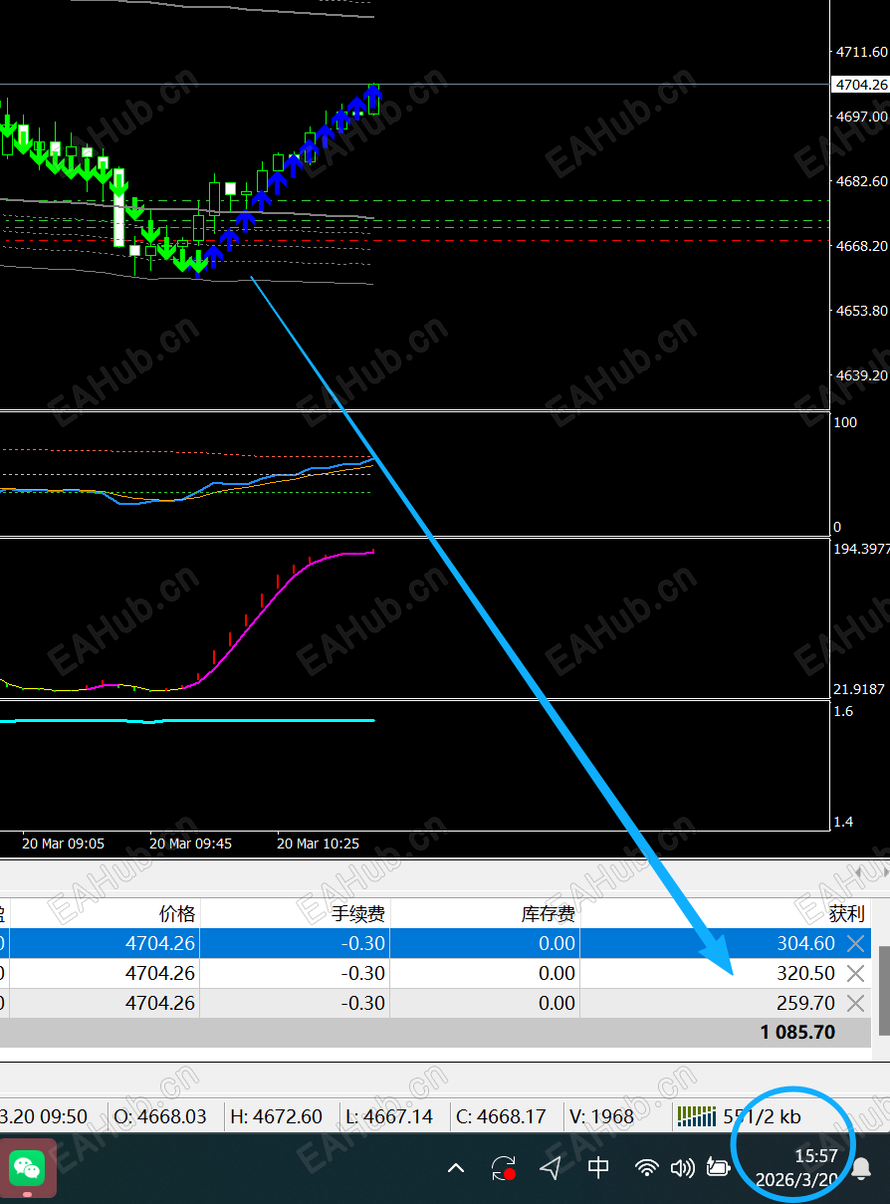Click the 20 Mar 09:45 time axis label

click(190, 843)
